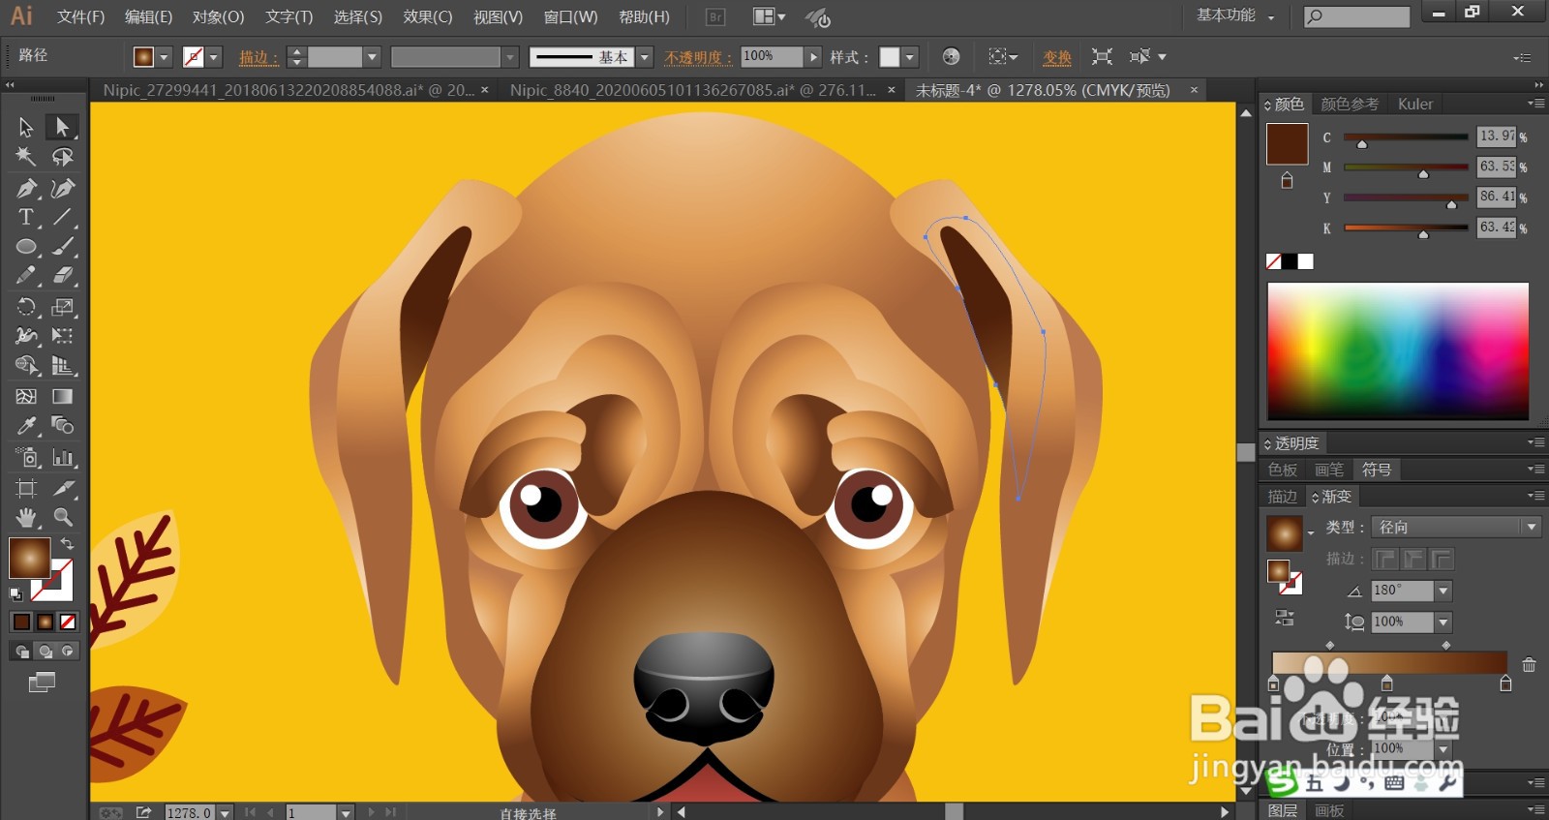Set paint mode to Color
The width and height of the screenshot is (1549, 820).
pyautogui.click(x=21, y=622)
